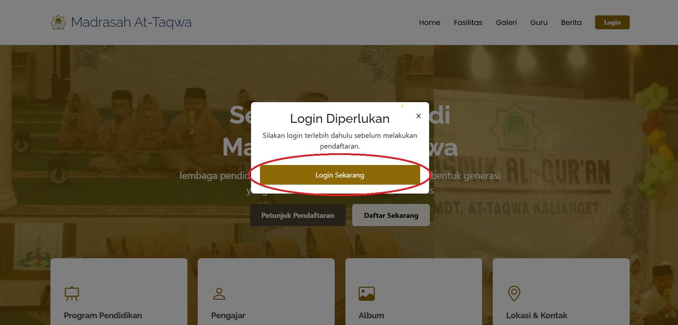678x325 pixels.
Task: Select the Pengajar card heading
Action: (228, 315)
